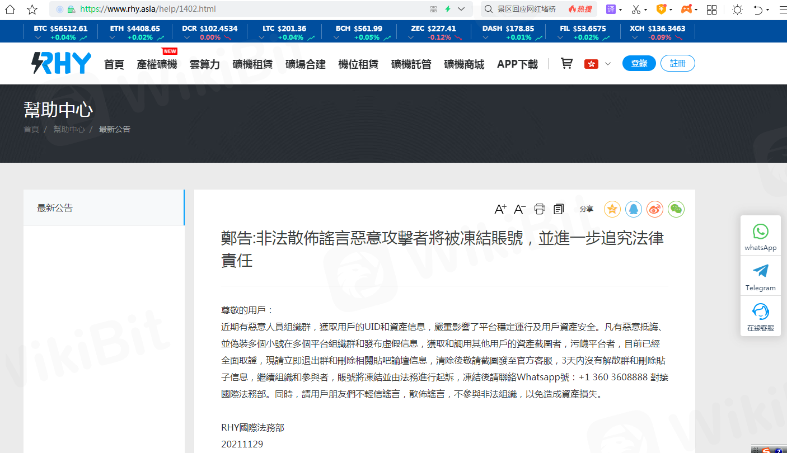Open the 雲算力 menu item
The image size is (787, 453).
coord(204,64)
